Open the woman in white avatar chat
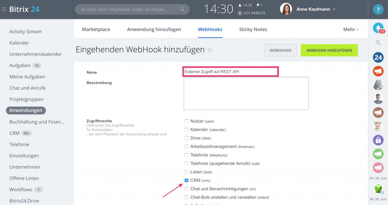The image size is (388, 205). click(378, 126)
